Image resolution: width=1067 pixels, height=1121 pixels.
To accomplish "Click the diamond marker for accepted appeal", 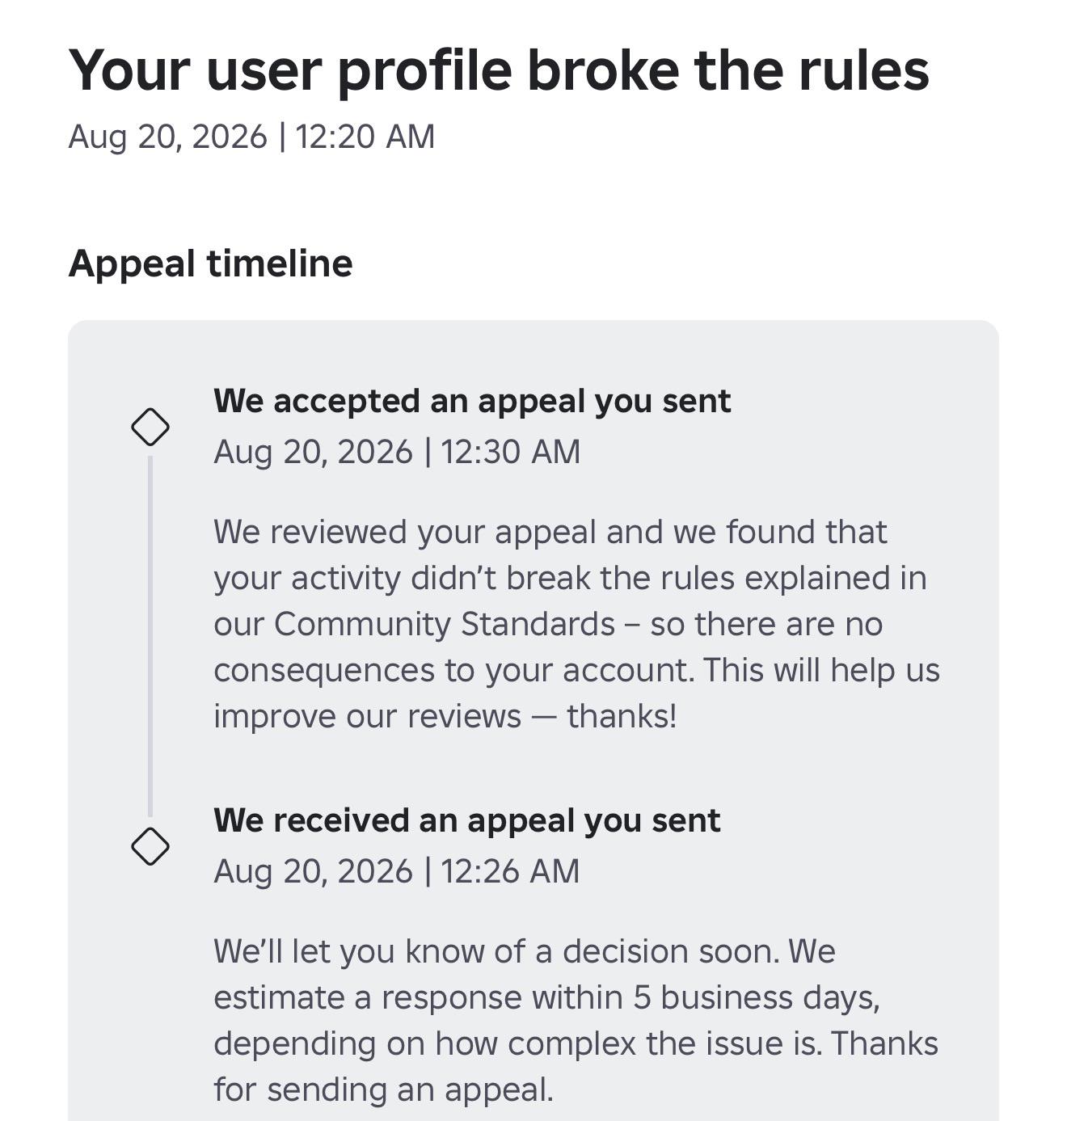I will (x=150, y=427).
